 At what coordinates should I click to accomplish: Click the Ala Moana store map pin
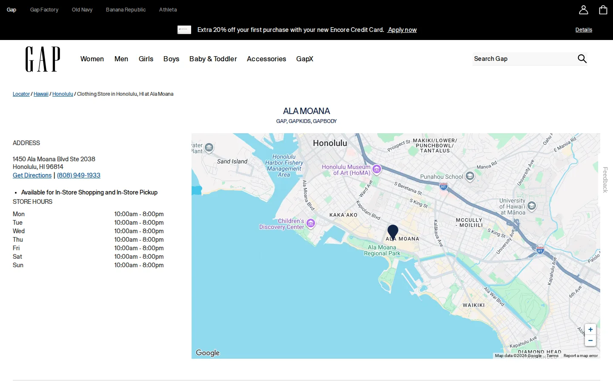392,232
